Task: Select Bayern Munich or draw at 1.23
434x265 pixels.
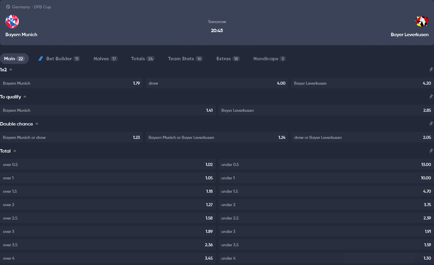Action: 71,137
